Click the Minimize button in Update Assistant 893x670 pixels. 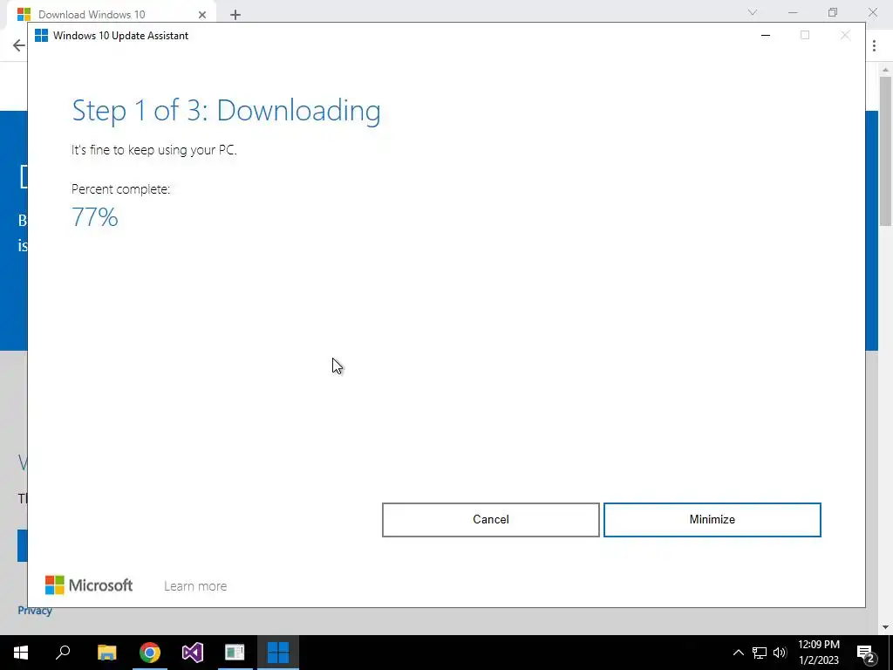click(712, 520)
